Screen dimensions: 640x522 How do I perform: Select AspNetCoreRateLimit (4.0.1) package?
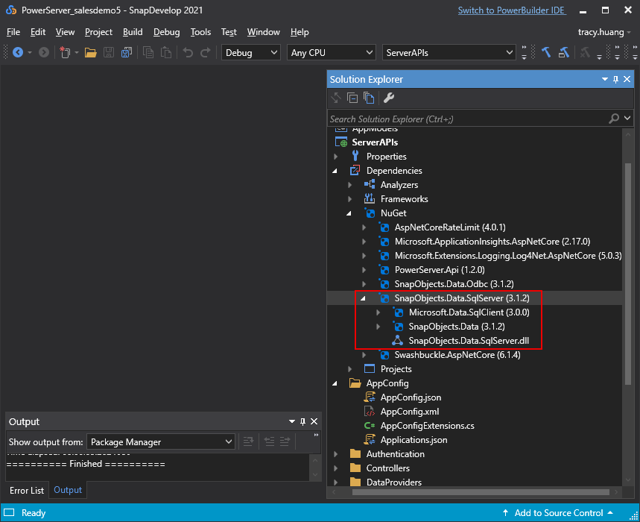pyautogui.click(x=450, y=227)
